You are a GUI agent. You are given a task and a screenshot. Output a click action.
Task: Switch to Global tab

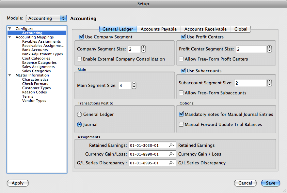click(x=241, y=29)
